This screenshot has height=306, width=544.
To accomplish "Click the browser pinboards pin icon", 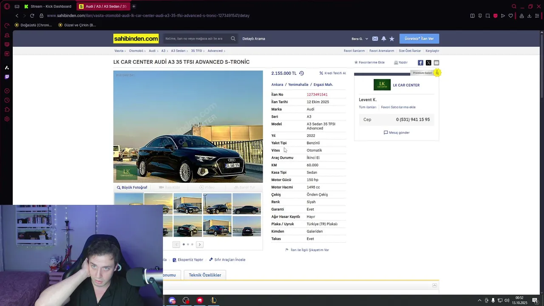I will click(x=480, y=16).
